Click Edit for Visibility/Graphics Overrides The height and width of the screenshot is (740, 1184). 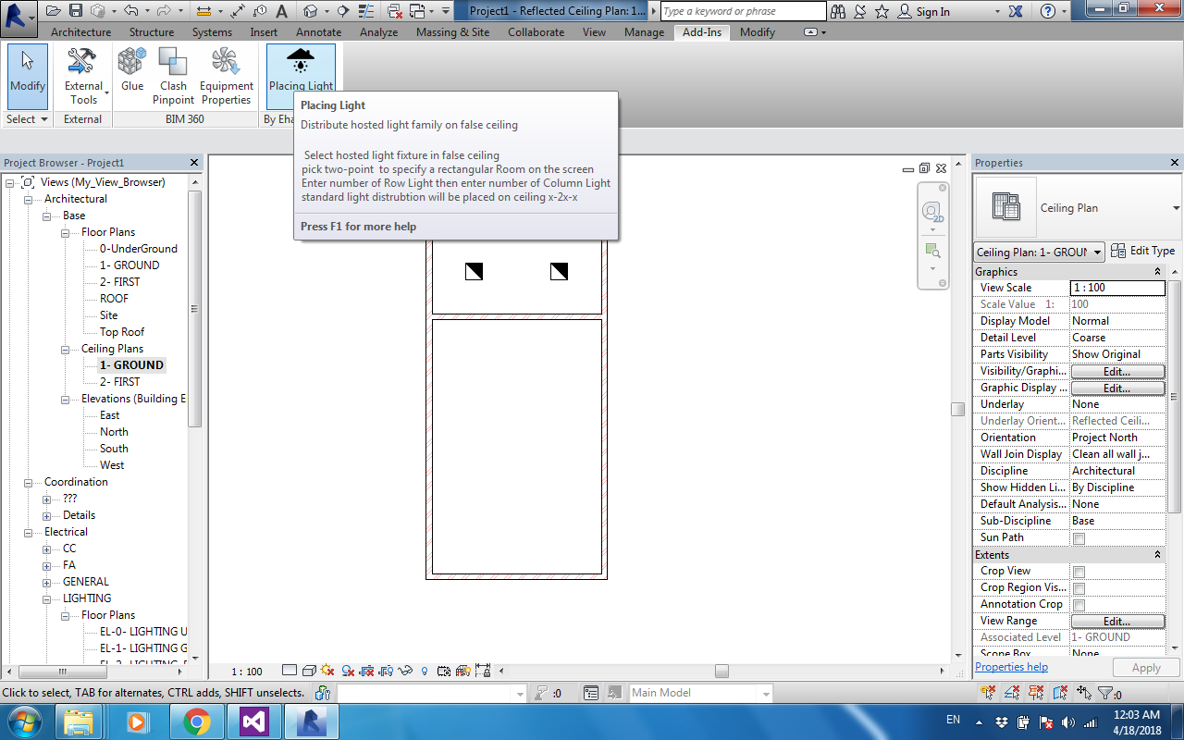[1117, 372]
